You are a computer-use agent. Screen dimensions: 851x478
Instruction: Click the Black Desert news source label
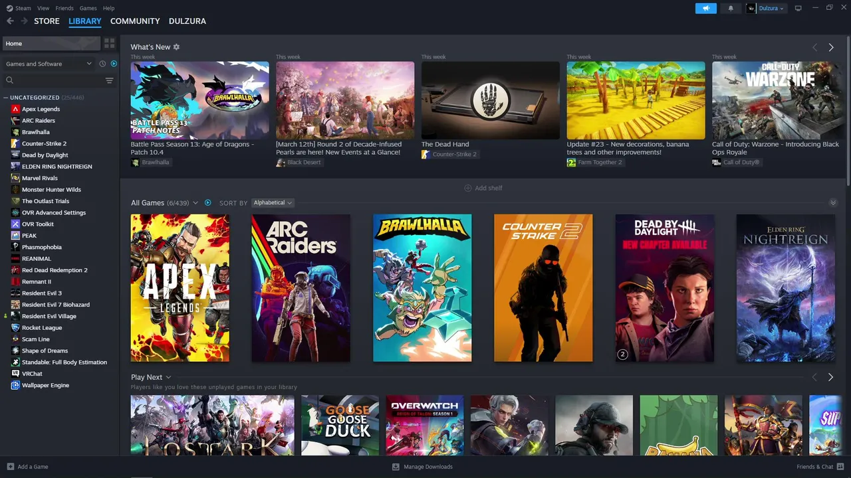[x=304, y=163]
